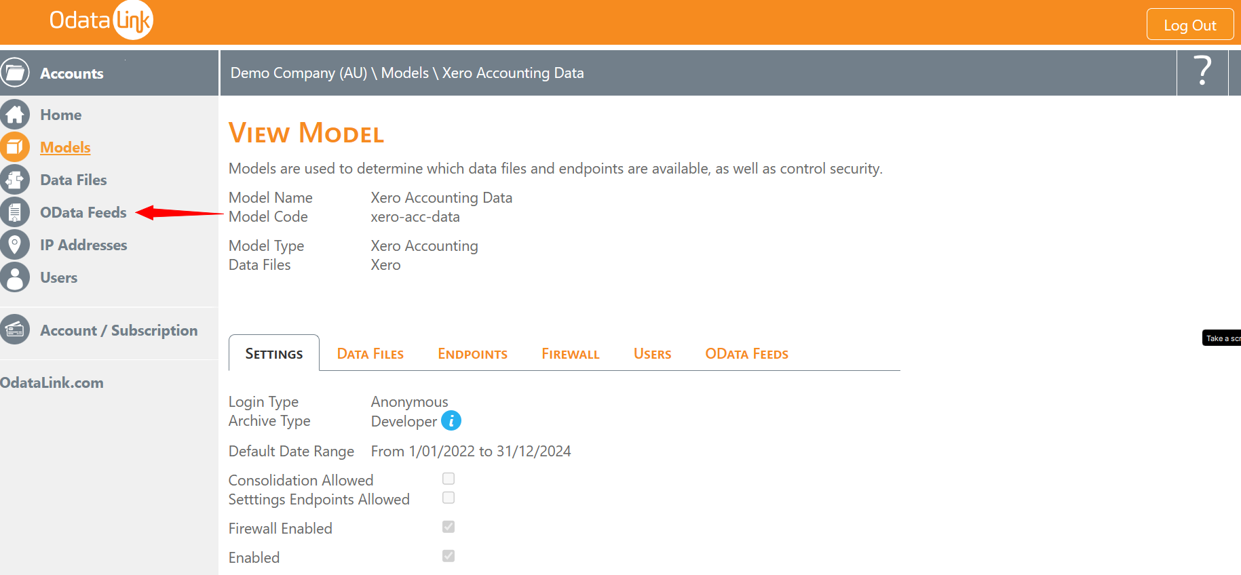Click the Log Out button
The width and height of the screenshot is (1241, 575).
(x=1190, y=24)
